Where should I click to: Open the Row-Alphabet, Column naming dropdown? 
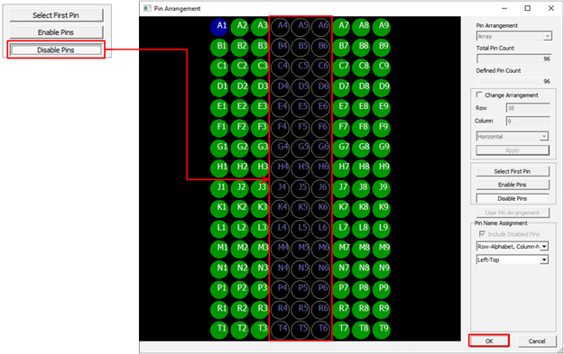click(x=513, y=246)
